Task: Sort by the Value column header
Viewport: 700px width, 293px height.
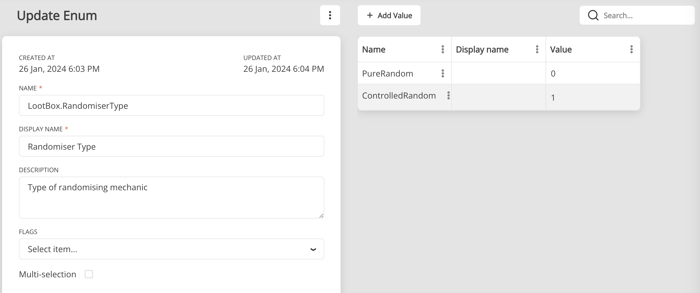Action: (x=561, y=50)
